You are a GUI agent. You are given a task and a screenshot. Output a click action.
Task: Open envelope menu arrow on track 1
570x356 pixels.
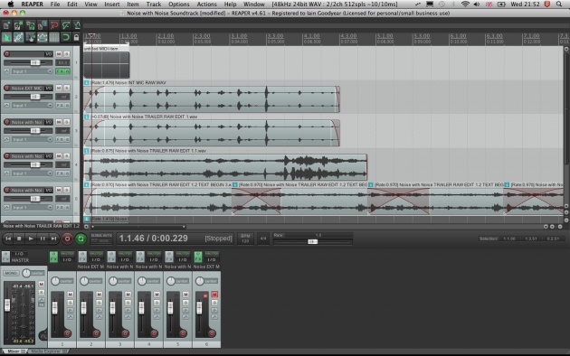coord(6,71)
